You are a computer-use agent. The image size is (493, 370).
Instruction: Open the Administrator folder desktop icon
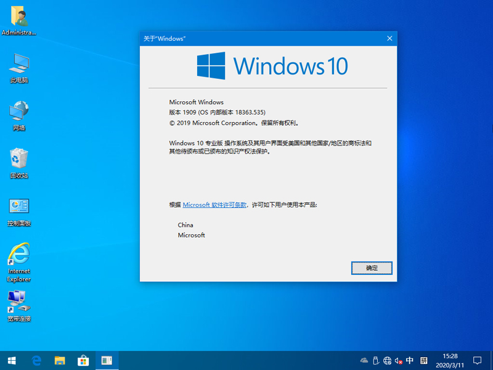(x=19, y=20)
